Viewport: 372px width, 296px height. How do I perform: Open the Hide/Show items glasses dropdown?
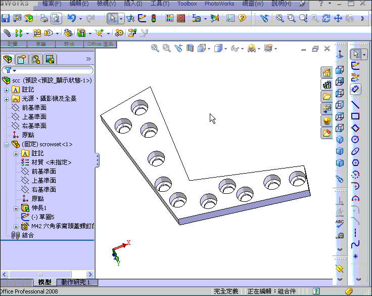click(x=242, y=49)
